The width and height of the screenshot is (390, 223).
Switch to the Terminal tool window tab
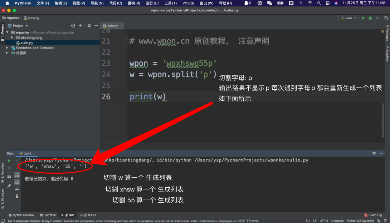point(48,215)
